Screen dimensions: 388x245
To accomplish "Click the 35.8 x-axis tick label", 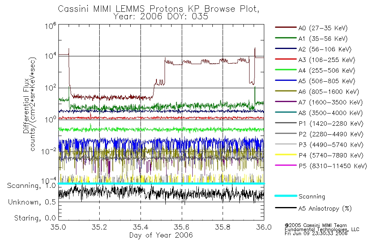I will click(x=223, y=227).
